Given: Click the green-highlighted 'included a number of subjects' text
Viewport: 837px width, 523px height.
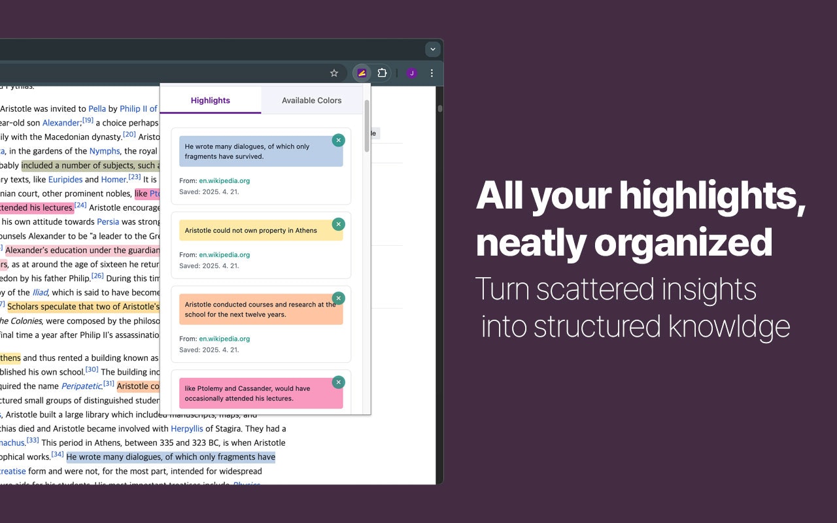Looking at the screenshot, I should point(90,165).
